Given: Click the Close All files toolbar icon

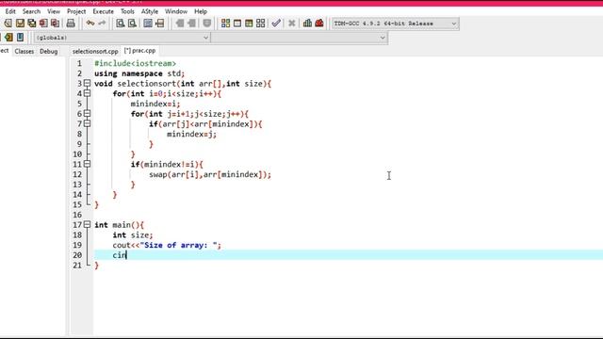Looking at the screenshot, I should [x=56, y=24].
